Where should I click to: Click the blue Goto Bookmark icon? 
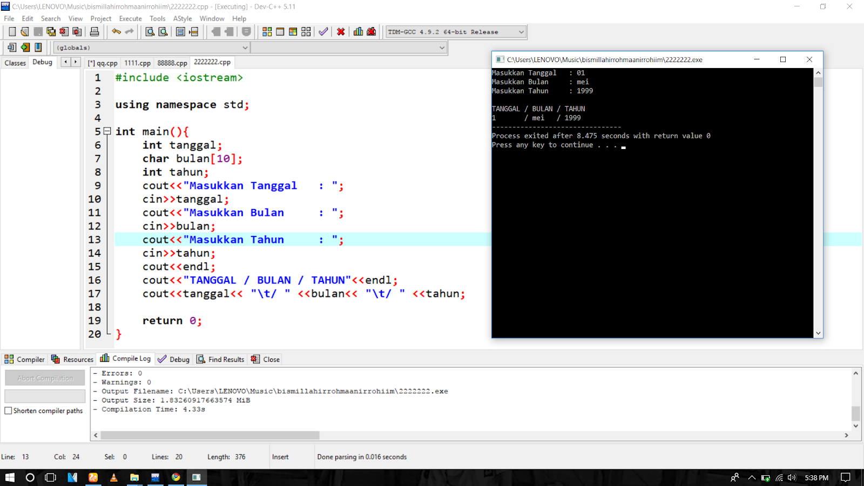pos(38,48)
